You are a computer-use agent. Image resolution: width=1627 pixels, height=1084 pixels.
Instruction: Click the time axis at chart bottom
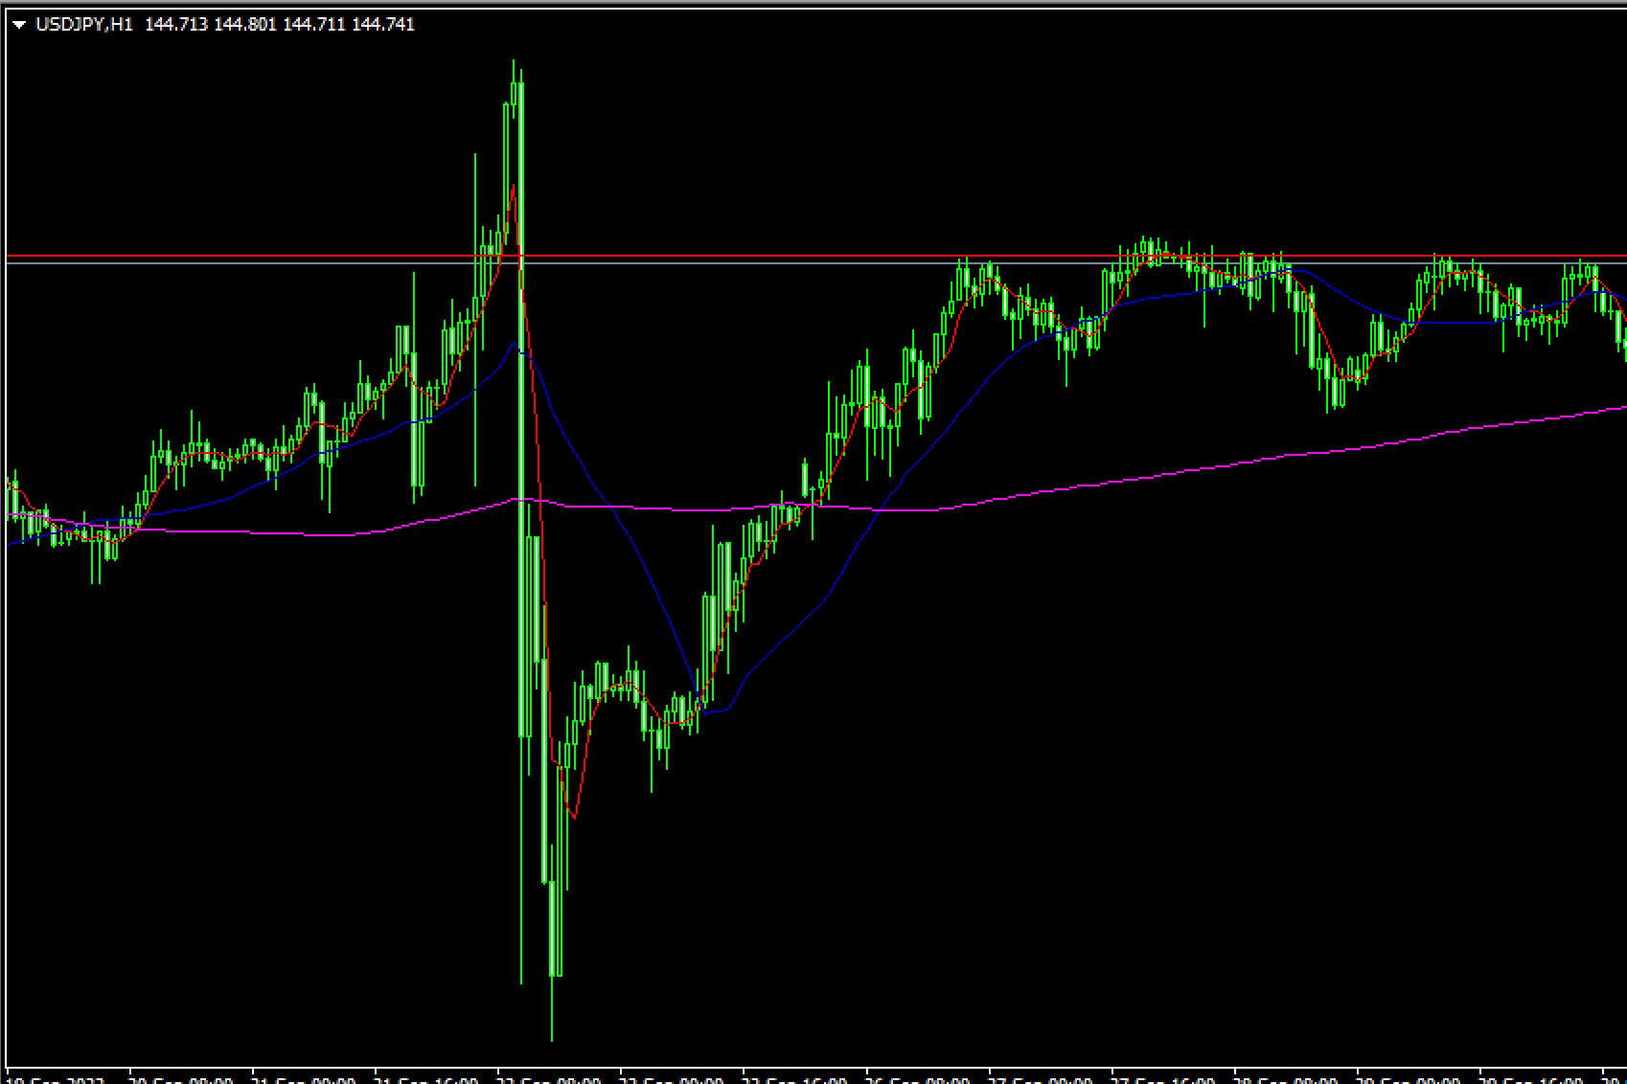click(x=814, y=1076)
